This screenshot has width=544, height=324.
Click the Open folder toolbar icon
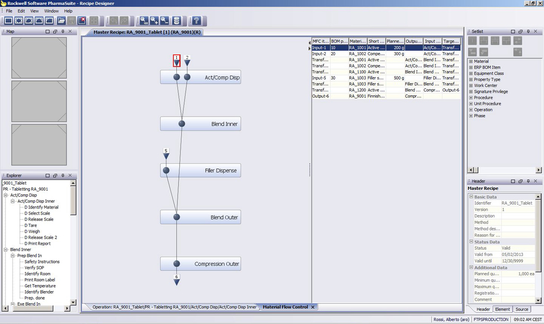tap(62, 21)
